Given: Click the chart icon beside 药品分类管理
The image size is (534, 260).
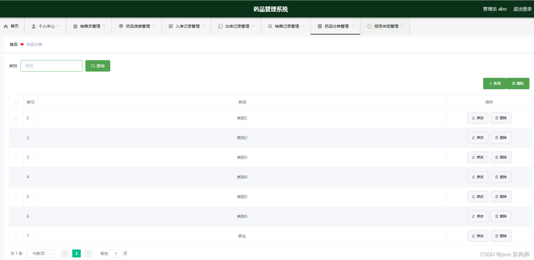Looking at the screenshot, I should pos(320,26).
